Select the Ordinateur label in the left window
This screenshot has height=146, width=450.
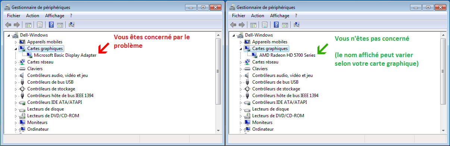tap(38, 129)
